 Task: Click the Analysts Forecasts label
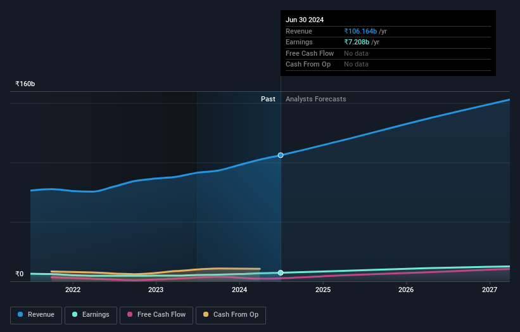pos(315,99)
